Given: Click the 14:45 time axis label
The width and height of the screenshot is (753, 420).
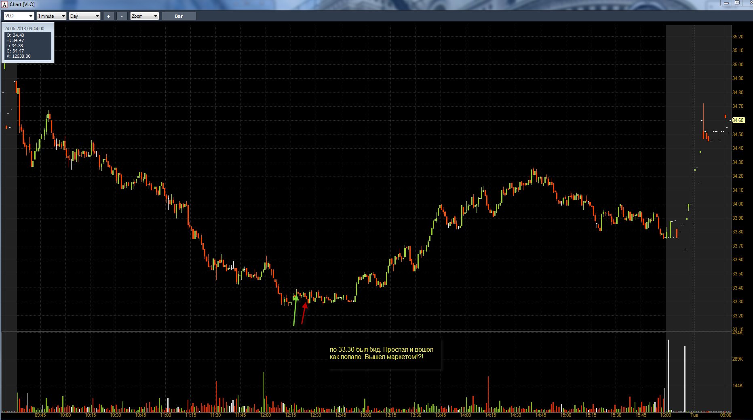Looking at the screenshot, I should click(x=541, y=415).
